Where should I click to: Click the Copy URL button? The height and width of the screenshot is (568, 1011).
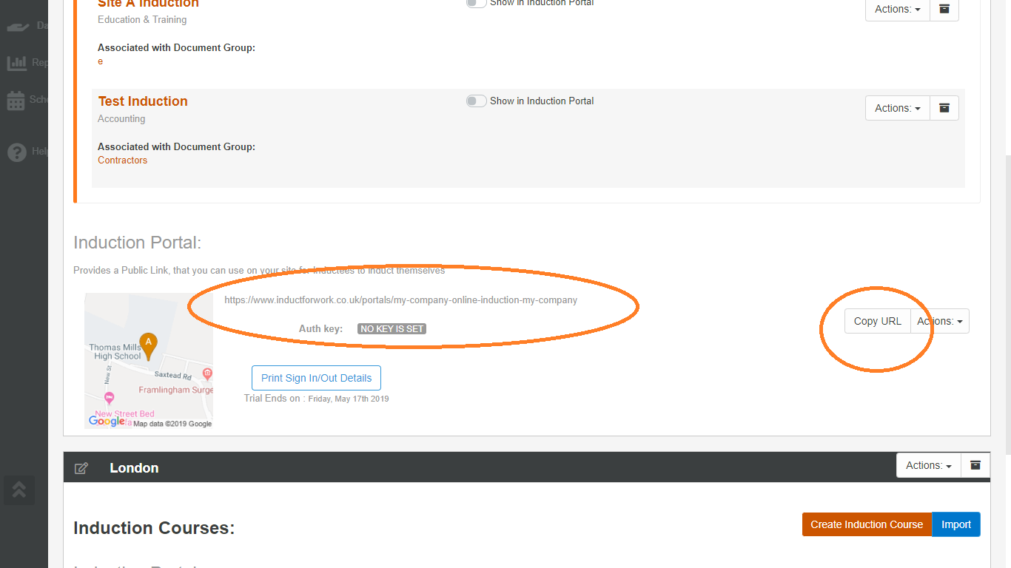point(878,321)
